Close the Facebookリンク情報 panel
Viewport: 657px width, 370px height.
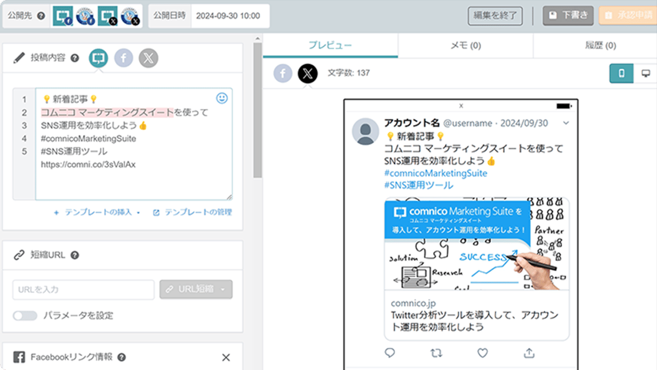[x=226, y=358]
